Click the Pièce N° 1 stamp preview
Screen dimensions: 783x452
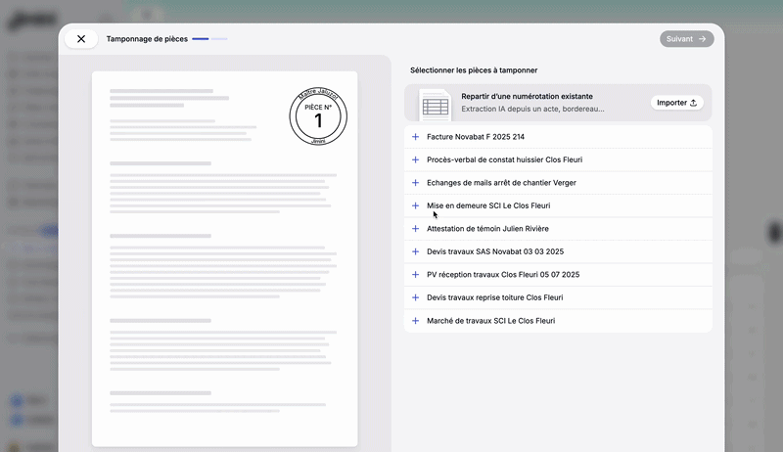point(318,116)
